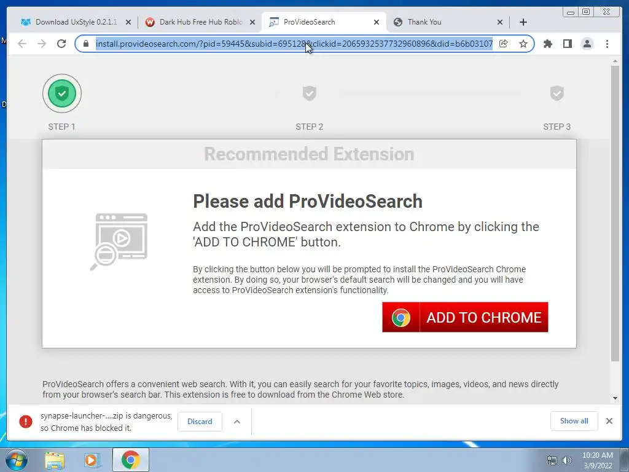The width and height of the screenshot is (629, 472).
Task: Close the Thank You tab
Action: click(x=500, y=22)
